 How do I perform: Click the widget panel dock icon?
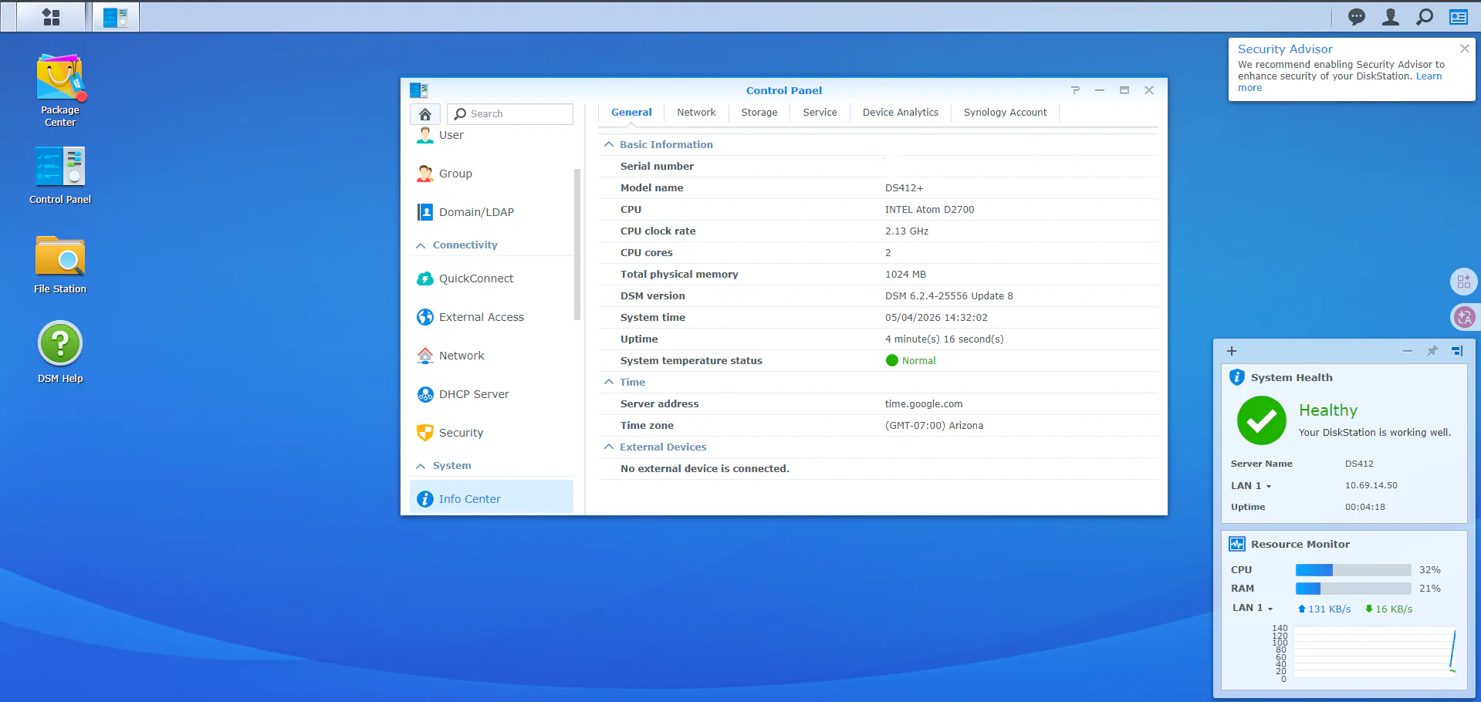pyautogui.click(x=1457, y=351)
